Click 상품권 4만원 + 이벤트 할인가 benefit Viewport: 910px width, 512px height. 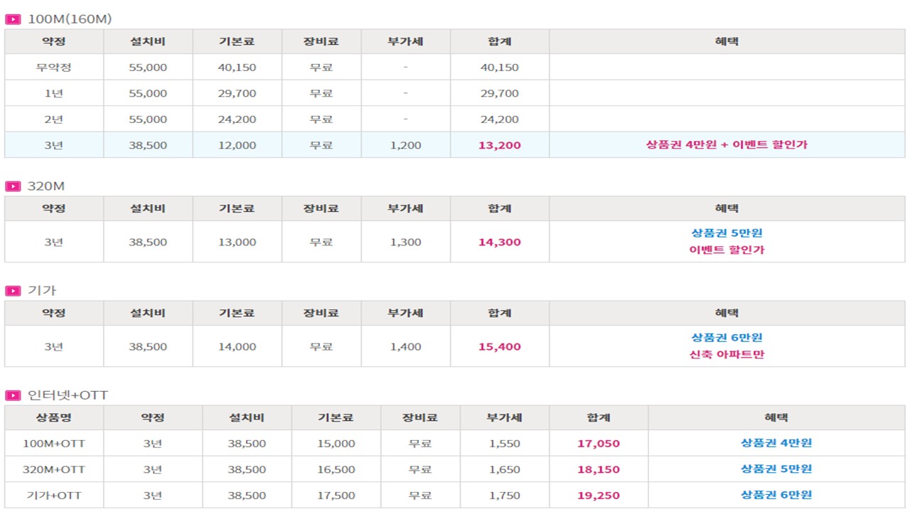coord(727,144)
